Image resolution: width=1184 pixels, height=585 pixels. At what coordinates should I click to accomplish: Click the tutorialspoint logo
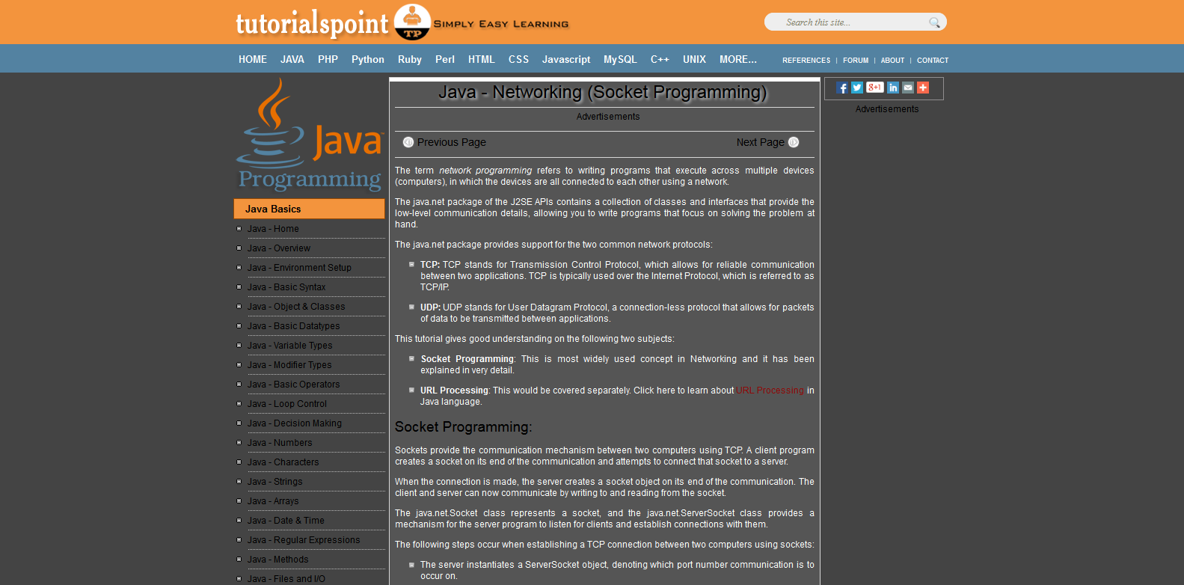tap(402, 22)
